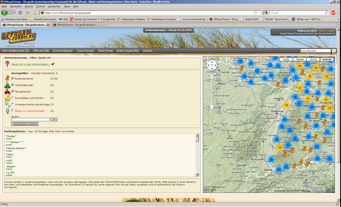The height and width of the screenshot is (207, 341).
Task: Click the yellow house Werkstätten icon
Action: click(7, 98)
